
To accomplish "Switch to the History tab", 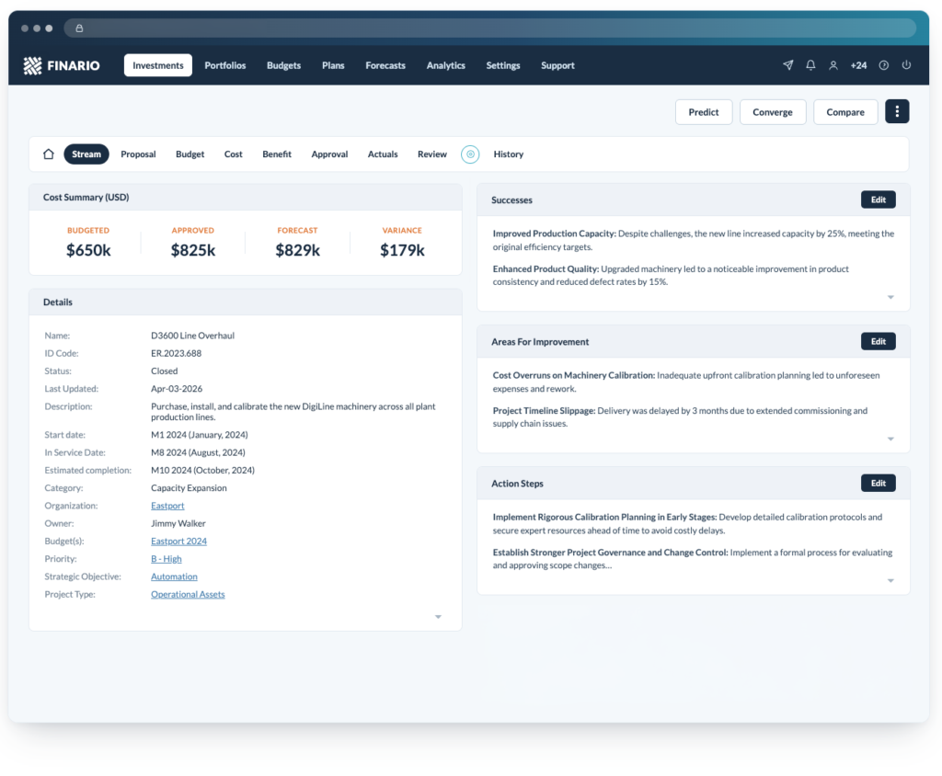I will point(508,154).
